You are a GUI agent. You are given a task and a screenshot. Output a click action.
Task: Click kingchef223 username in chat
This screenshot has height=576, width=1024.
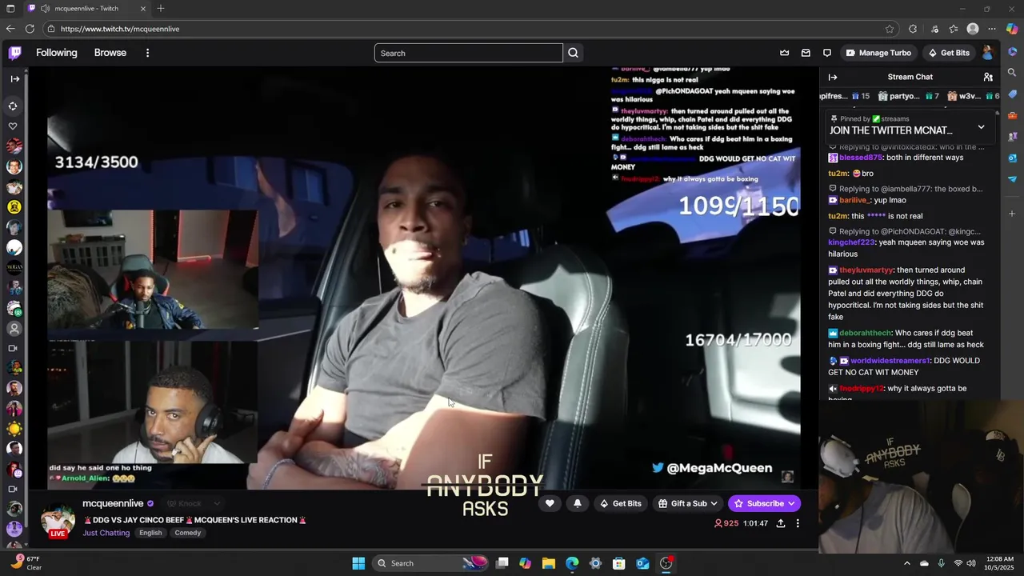tap(852, 242)
